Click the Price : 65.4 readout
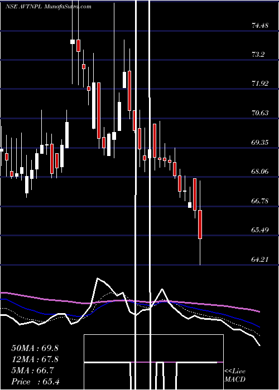The image size is (279, 390). pyautogui.click(x=35, y=382)
